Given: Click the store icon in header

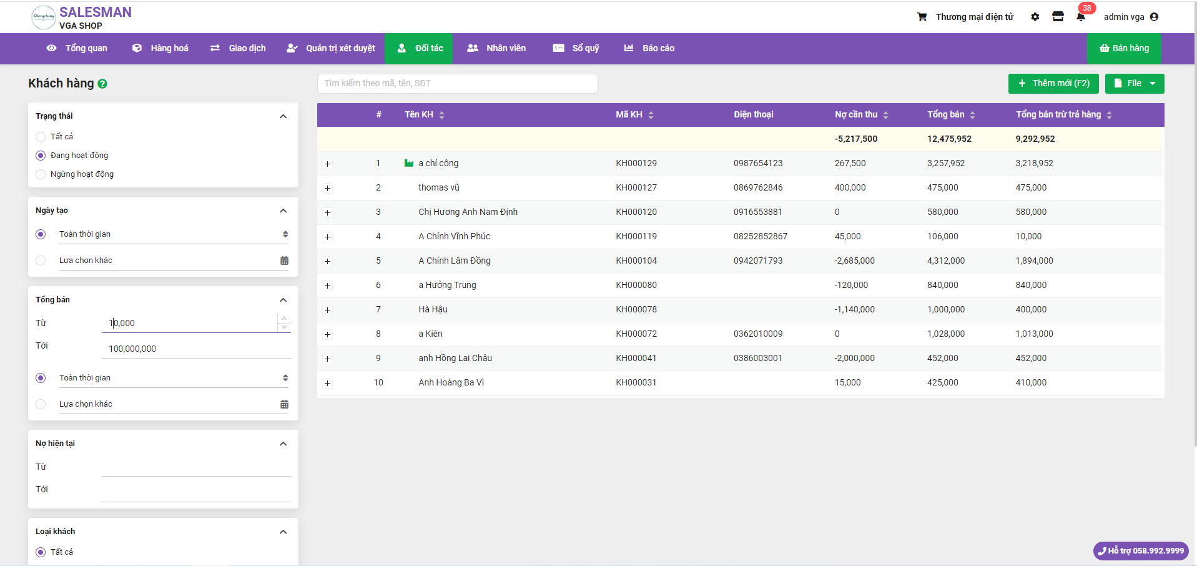Looking at the screenshot, I should click(x=1058, y=17).
